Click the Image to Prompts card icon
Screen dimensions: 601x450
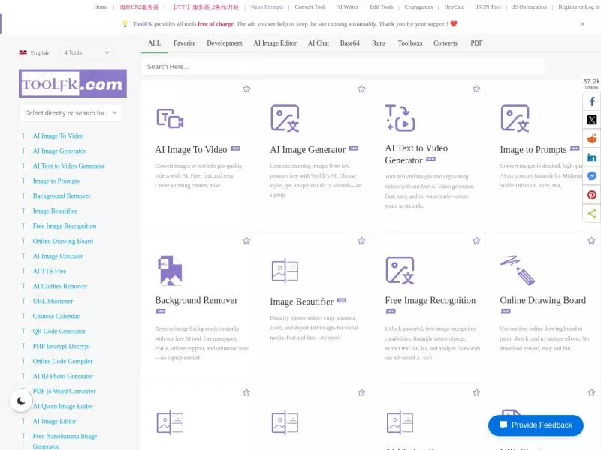coord(515,118)
